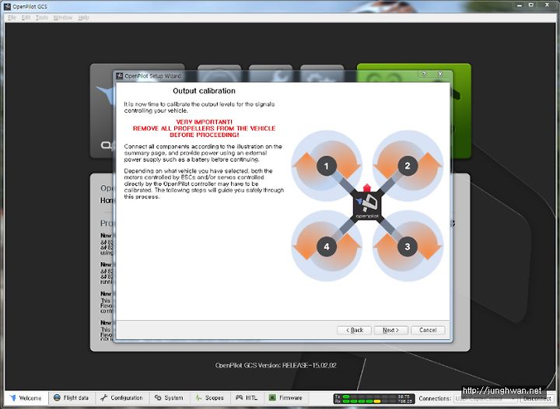The image size is (560, 409).
Task: Click motor 2 in the quadcopter diagram
Action: point(408,166)
